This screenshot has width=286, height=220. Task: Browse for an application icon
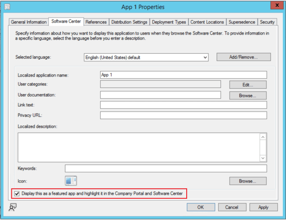[x=248, y=181]
